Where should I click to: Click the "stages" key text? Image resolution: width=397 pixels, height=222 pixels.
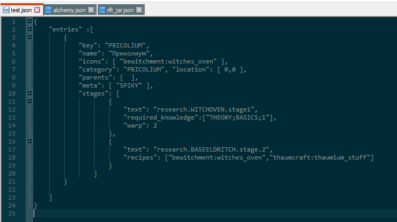(x=94, y=93)
